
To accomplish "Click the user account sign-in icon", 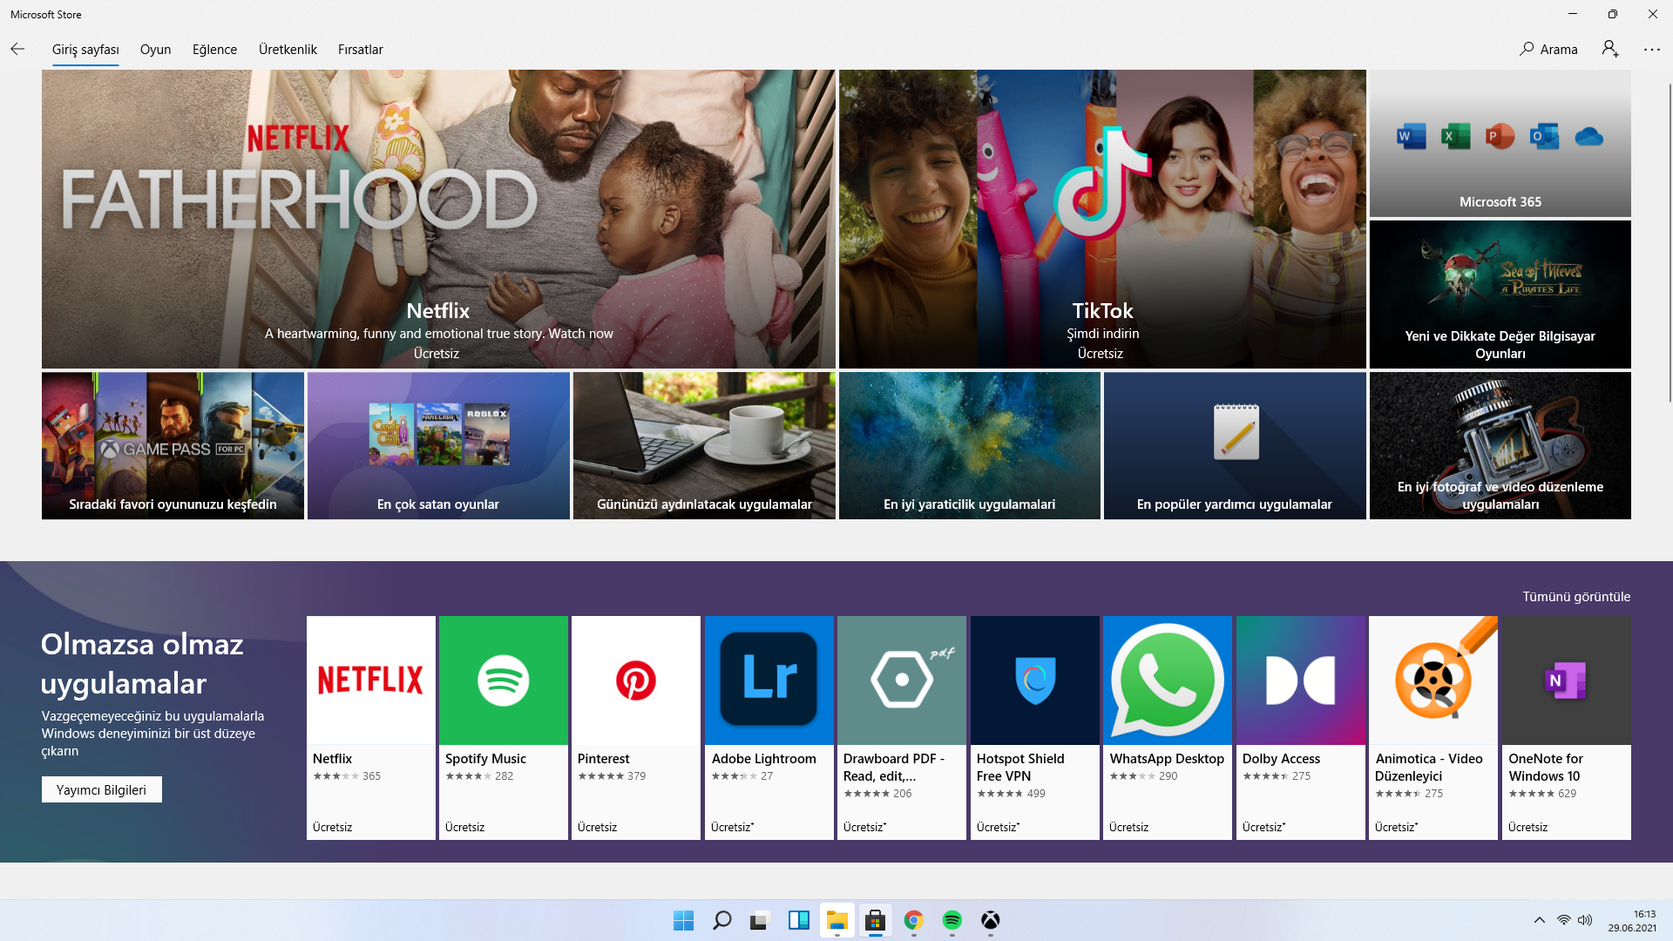I will (1609, 50).
